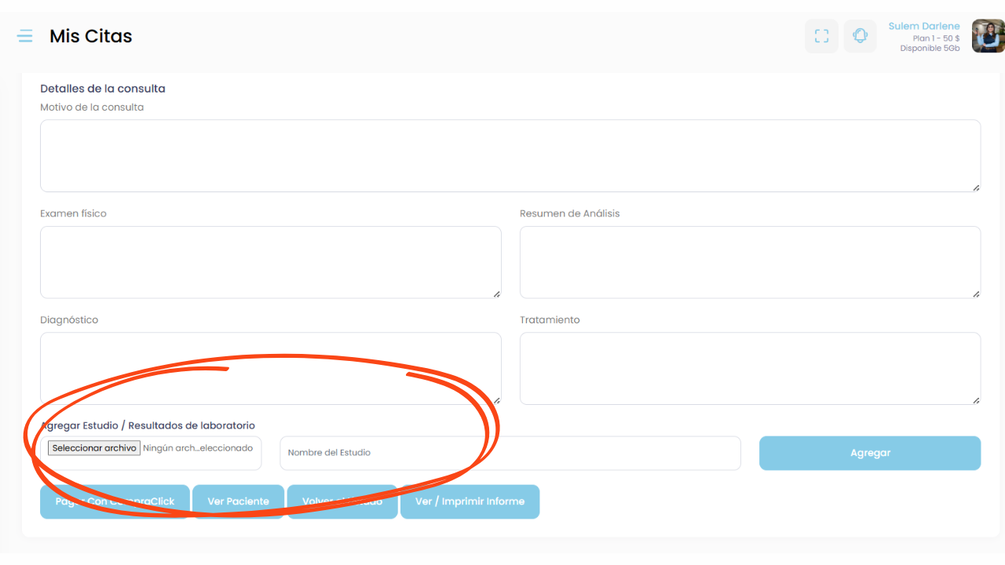Screen dimensions: 1005x565
Task: Toggle fullscreen mode icon
Action: point(821,36)
